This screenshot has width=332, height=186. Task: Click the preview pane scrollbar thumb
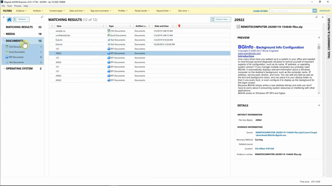pos(319,47)
